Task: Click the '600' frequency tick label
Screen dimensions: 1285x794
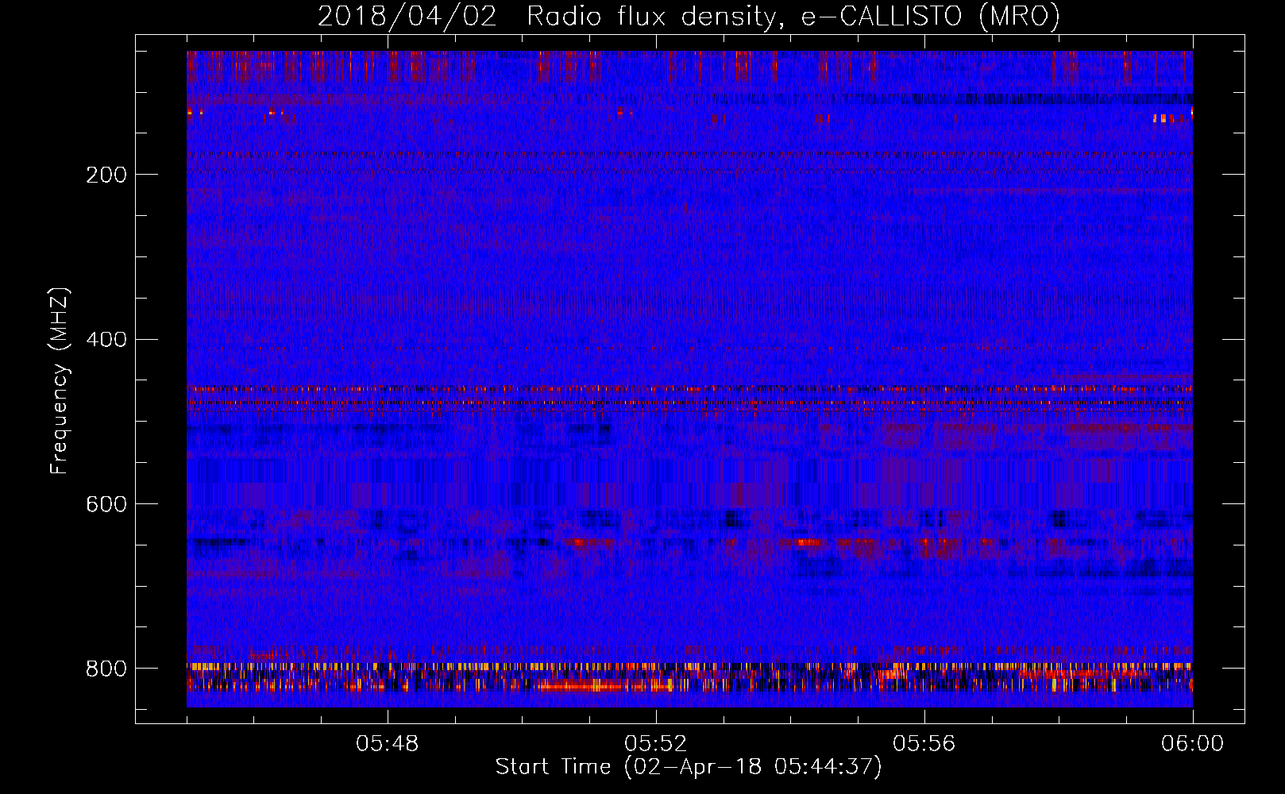Action: click(x=106, y=504)
